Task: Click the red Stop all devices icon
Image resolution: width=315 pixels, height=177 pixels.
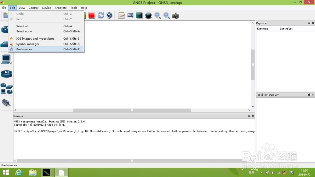Action: (92, 15)
